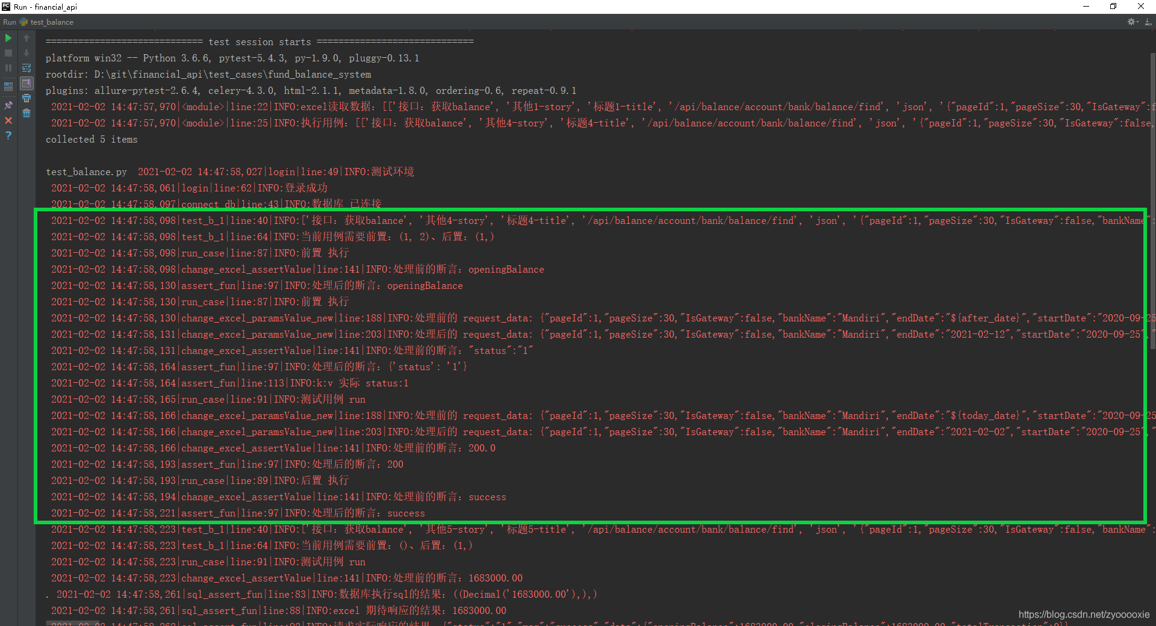Toggle Soft-Wrap for console output

point(26,68)
